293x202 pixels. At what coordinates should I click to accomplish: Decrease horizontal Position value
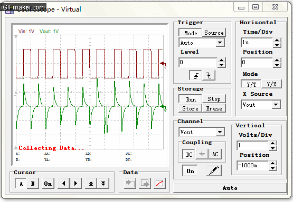click(277, 65)
